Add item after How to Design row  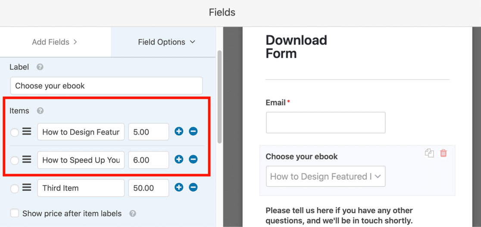tap(179, 132)
